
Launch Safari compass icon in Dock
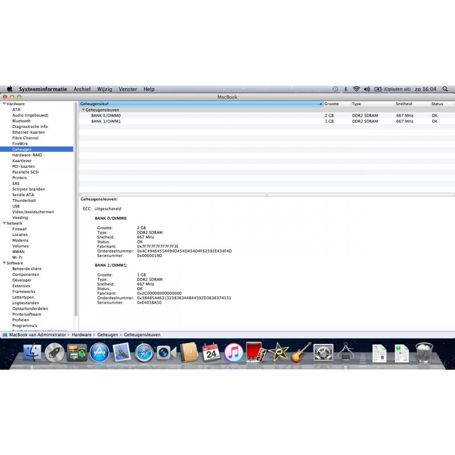tap(144, 352)
